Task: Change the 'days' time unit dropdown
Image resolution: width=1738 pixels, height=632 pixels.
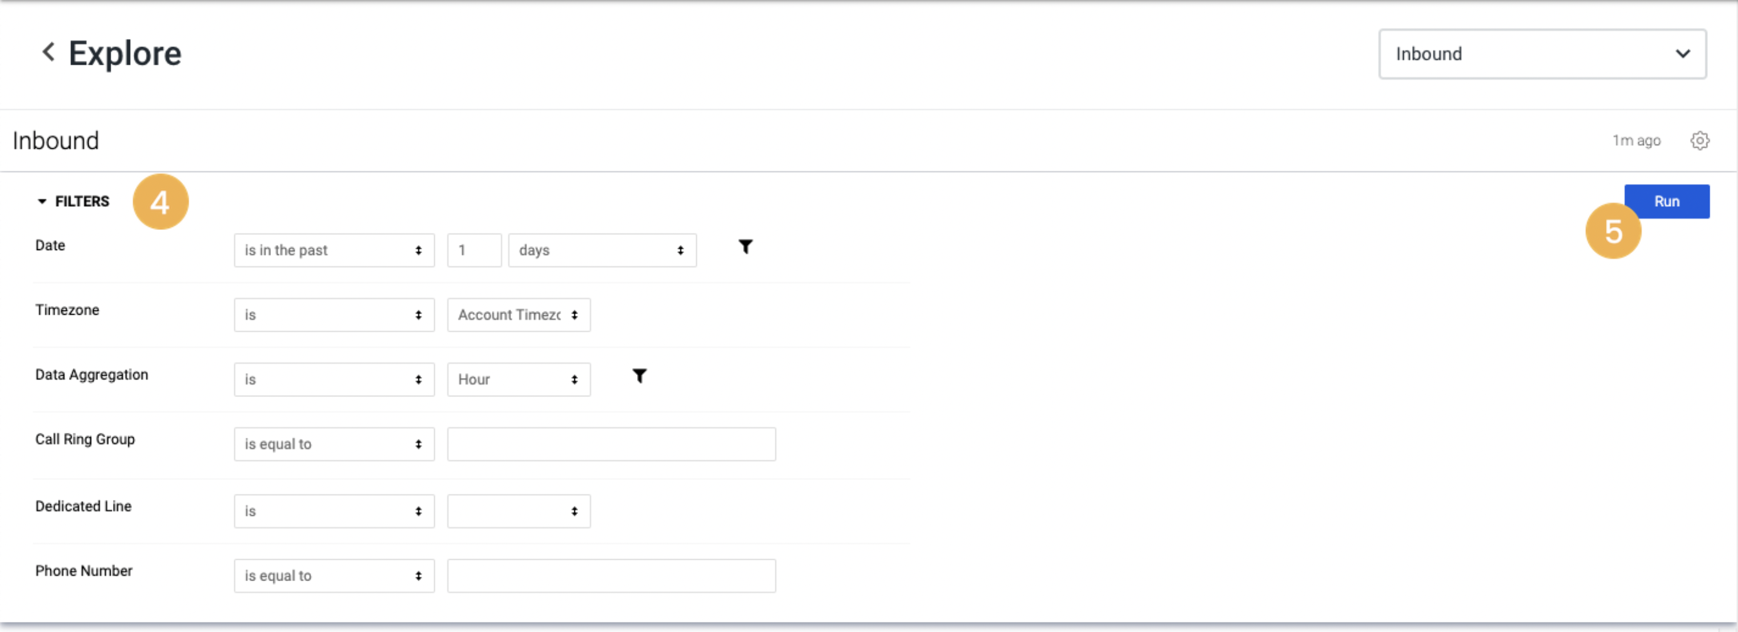Action: coord(601,249)
